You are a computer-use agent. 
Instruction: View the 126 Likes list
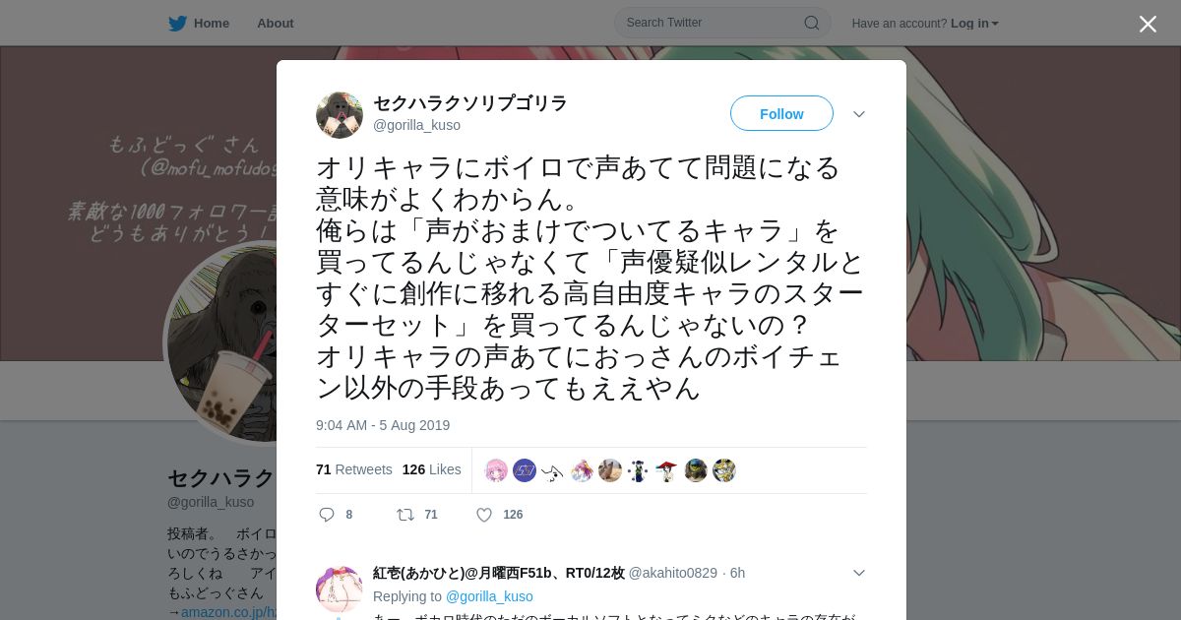click(x=432, y=469)
